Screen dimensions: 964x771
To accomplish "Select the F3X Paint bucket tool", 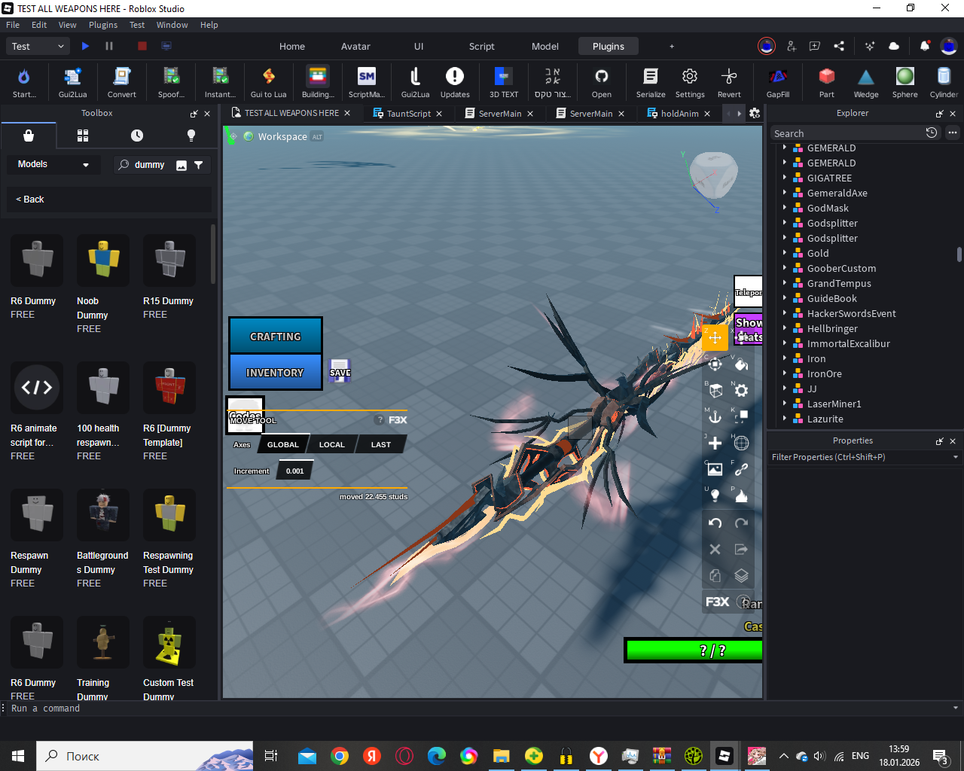I will click(x=741, y=364).
